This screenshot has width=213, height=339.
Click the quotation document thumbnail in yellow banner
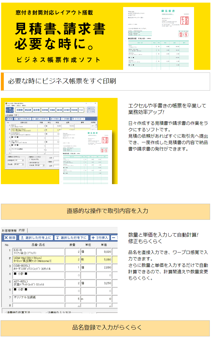pyautogui.click(x=158, y=39)
